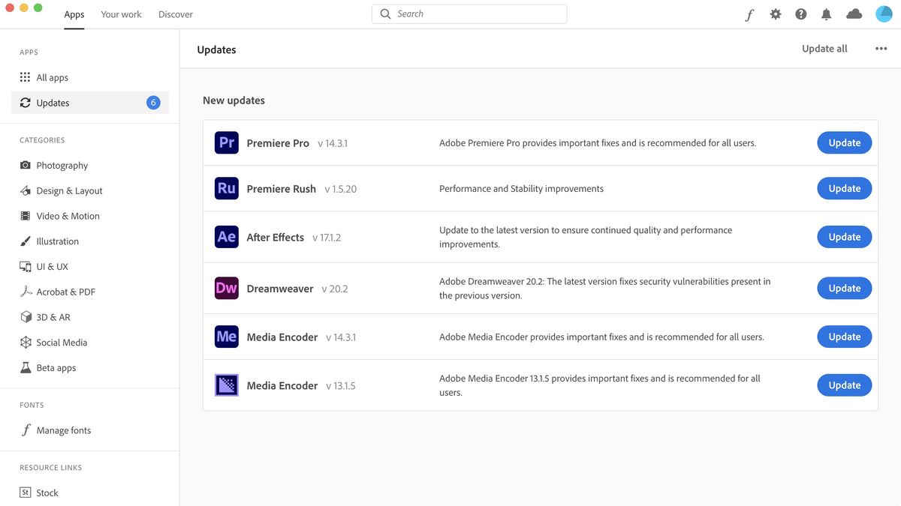Open the user profile avatar
The height and width of the screenshot is (506, 901).
pyautogui.click(x=884, y=14)
